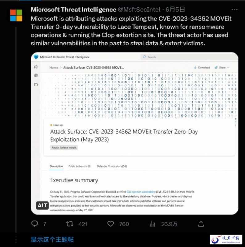Open the three-dot more options menu
Image resolution: width=245 pixels, height=247 pixels.
[x=235, y=10]
